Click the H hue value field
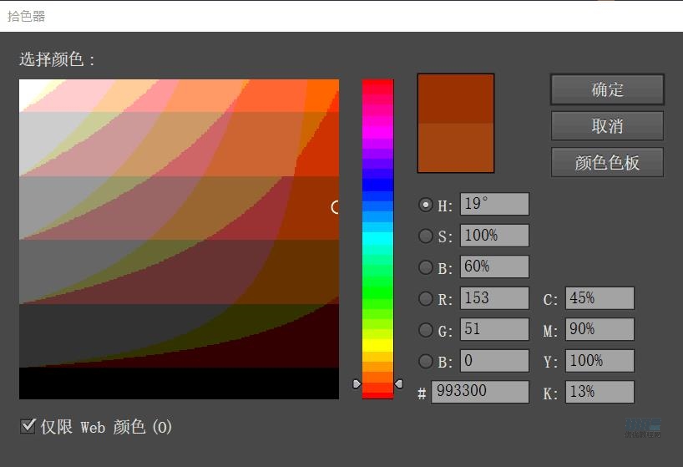The width and height of the screenshot is (683, 467). pyautogui.click(x=494, y=205)
